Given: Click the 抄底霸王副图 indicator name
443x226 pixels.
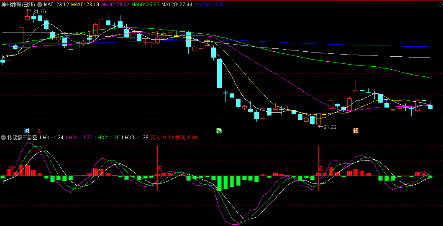Looking at the screenshot, I should point(23,138).
